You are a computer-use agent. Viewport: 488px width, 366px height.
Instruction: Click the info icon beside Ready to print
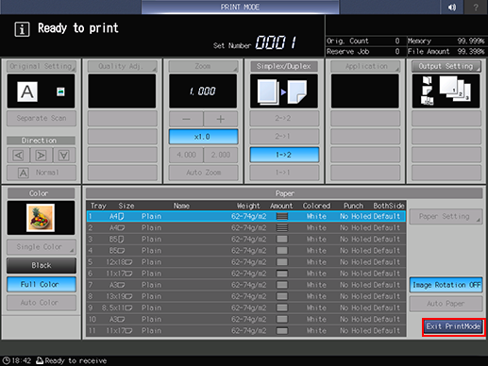[x=22, y=29]
